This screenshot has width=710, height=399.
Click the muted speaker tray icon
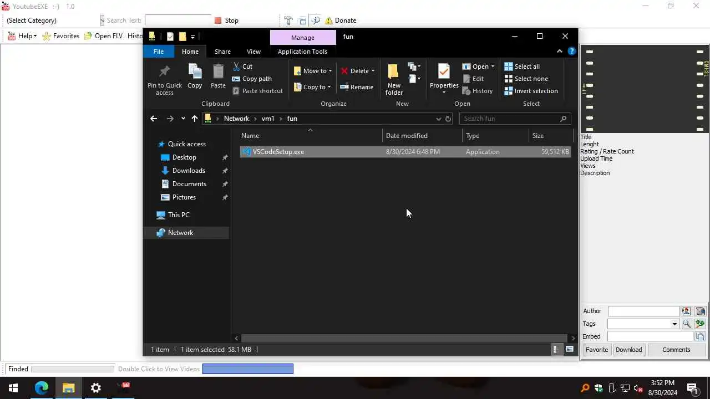tap(638, 388)
